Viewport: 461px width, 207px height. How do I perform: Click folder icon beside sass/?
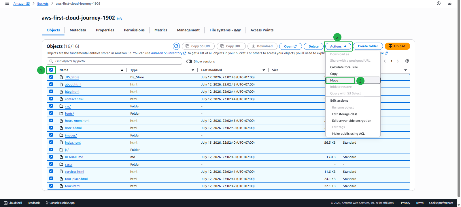[61, 164]
